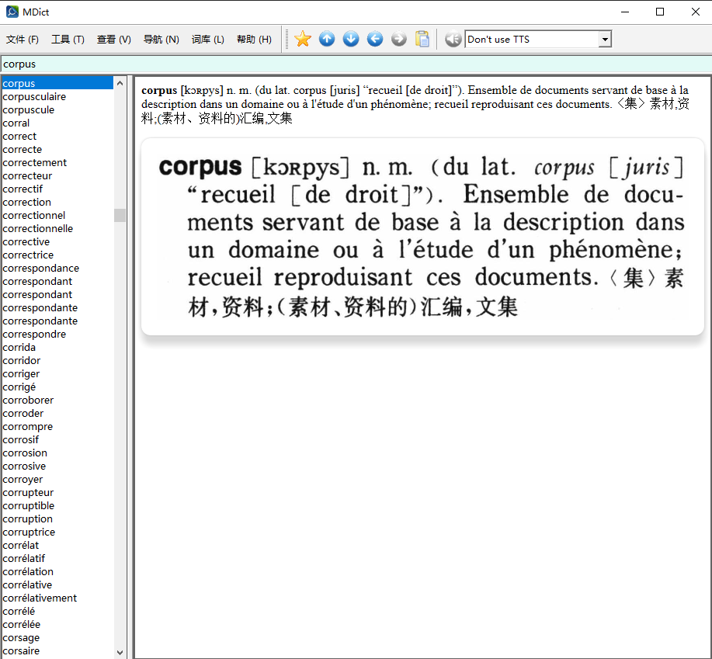
Task: Open the 词库 (L) menu
Action: coord(207,40)
